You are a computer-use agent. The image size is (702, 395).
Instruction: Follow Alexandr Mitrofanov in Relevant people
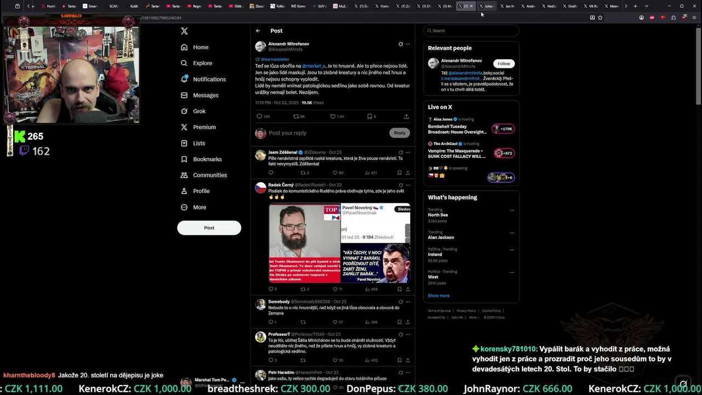coord(503,64)
